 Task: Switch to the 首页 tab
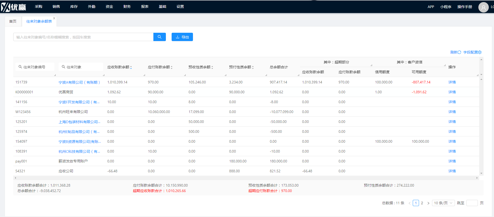click(x=13, y=21)
